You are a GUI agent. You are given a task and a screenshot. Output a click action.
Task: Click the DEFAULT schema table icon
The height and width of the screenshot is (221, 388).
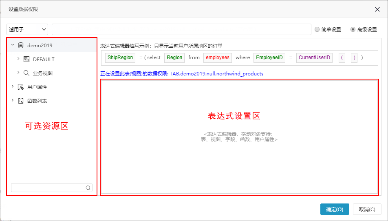(26, 59)
